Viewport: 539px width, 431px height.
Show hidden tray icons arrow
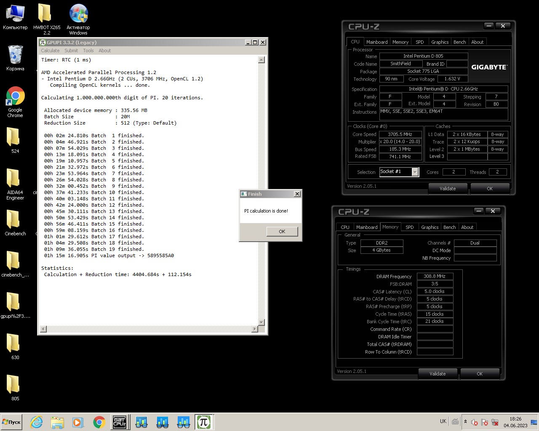tap(465, 421)
